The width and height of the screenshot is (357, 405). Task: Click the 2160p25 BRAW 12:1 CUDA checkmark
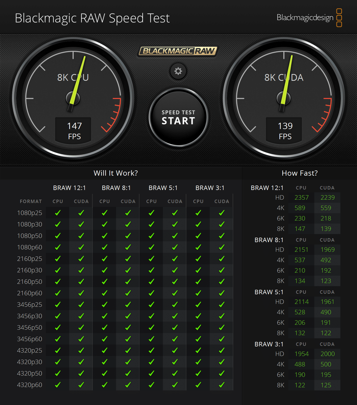81,259
